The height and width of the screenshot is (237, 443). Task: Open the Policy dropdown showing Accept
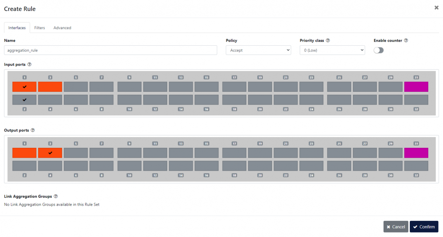[258, 50]
